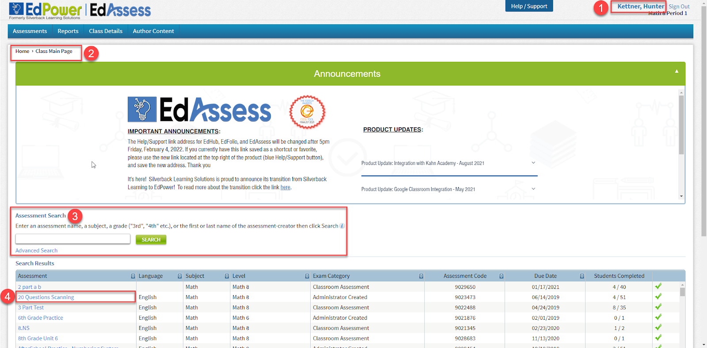The height and width of the screenshot is (348, 707).
Task: Open the 8th Grade Unit 6 assessment
Action: [x=38, y=338]
